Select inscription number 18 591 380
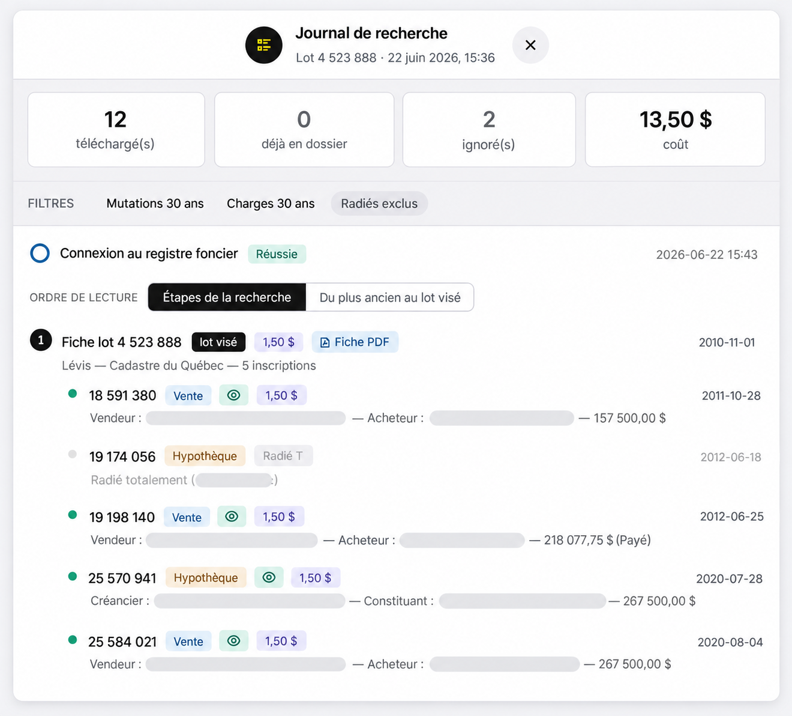 pyautogui.click(x=122, y=396)
